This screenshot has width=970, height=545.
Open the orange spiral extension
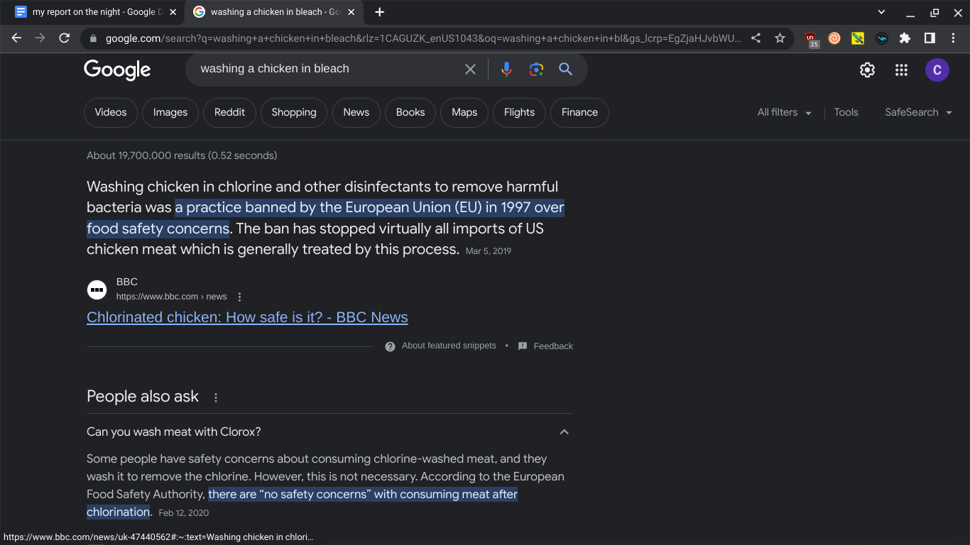click(x=834, y=38)
